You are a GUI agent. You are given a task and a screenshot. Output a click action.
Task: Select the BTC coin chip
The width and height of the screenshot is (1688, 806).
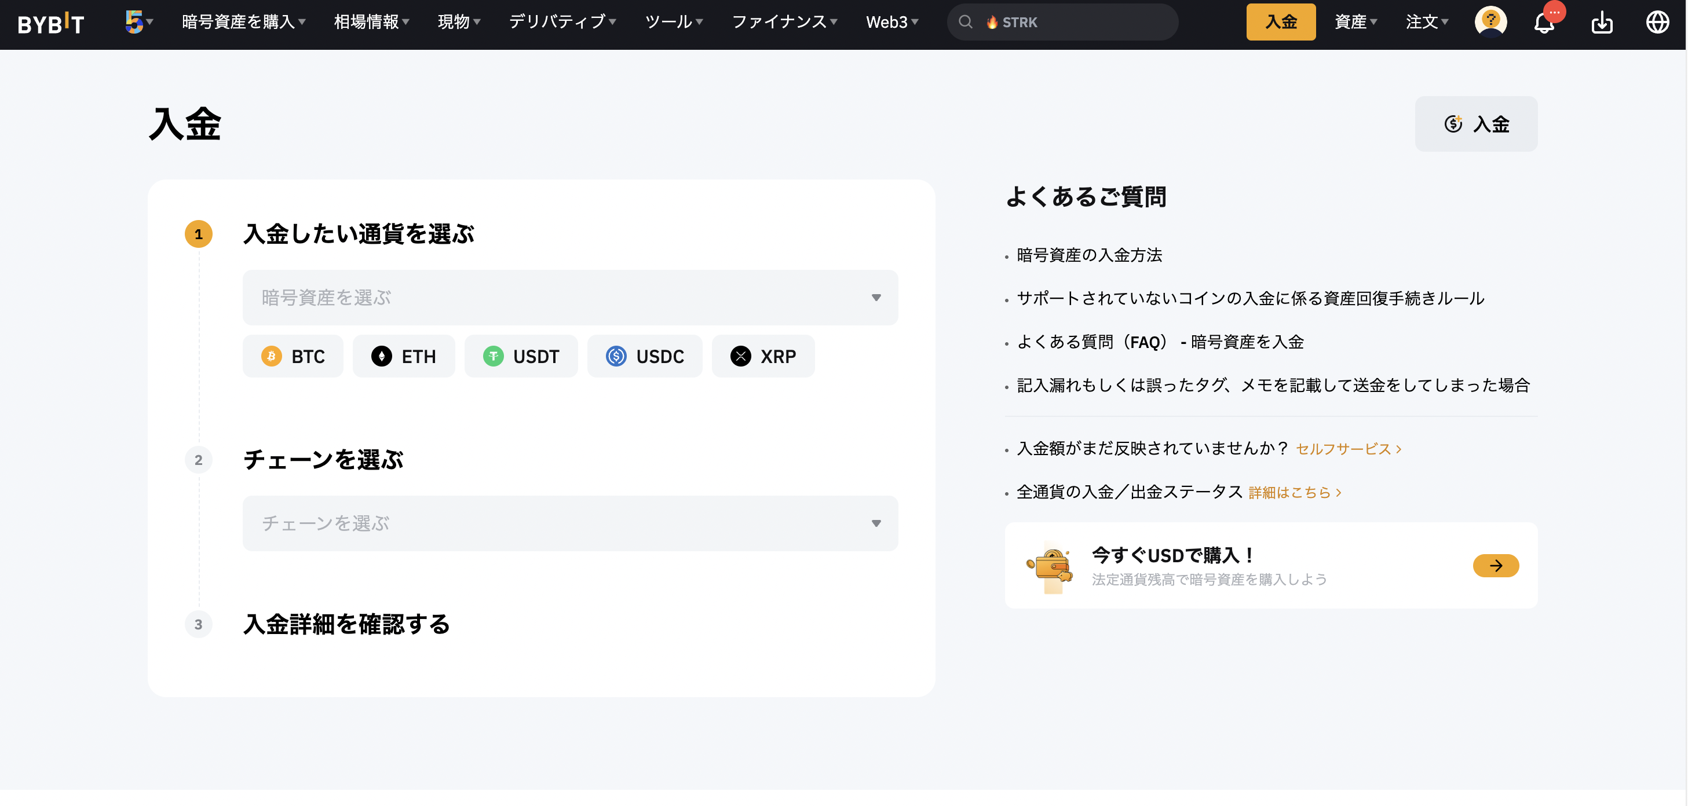[293, 356]
